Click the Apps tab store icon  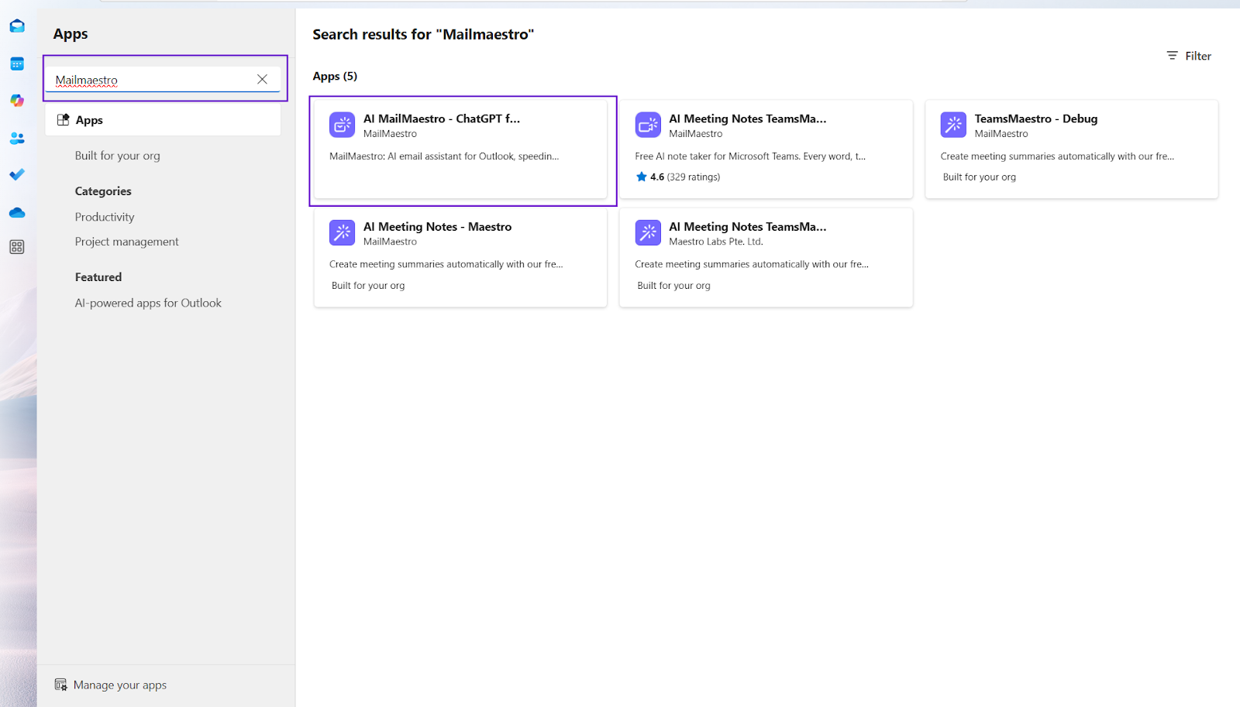[x=63, y=120]
